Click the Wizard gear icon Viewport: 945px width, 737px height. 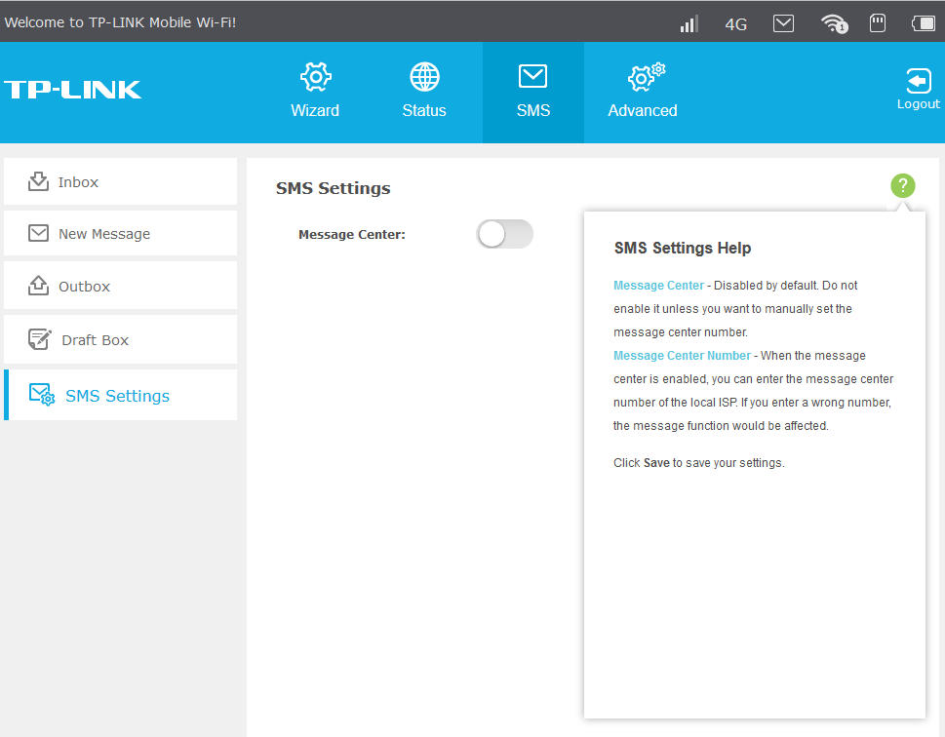[316, 77]
